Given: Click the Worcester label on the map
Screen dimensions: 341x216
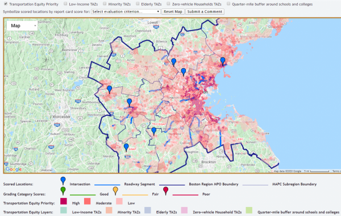Looking at the screenshot, I should click(x=61, y=117).
